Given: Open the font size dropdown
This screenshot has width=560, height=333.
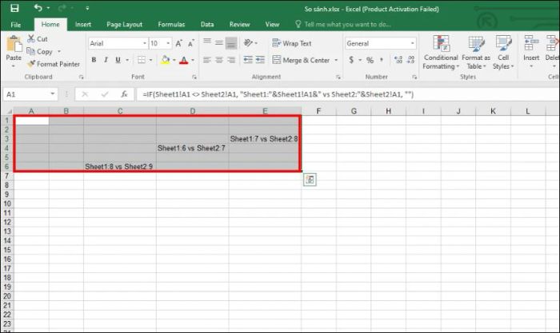Looking at the screenshot, I should [168, 43].
